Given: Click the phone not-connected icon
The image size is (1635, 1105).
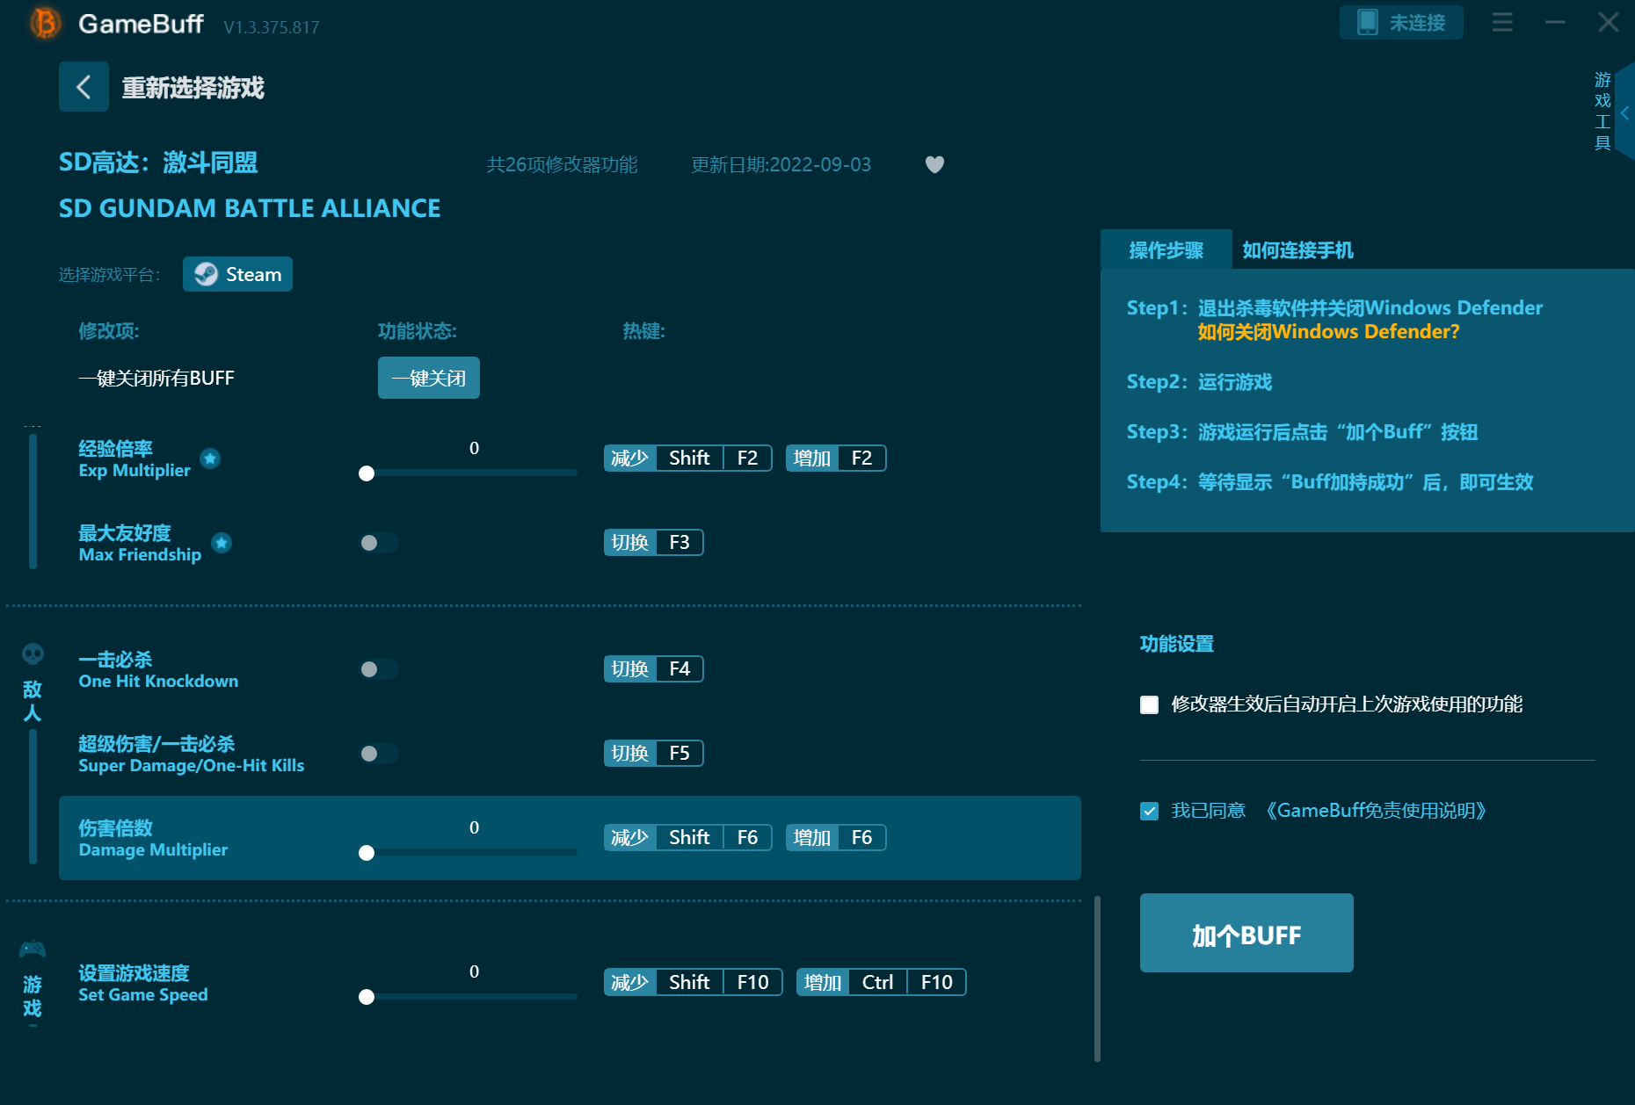Looking at the screenshot, I should [x=1368, y=23].
